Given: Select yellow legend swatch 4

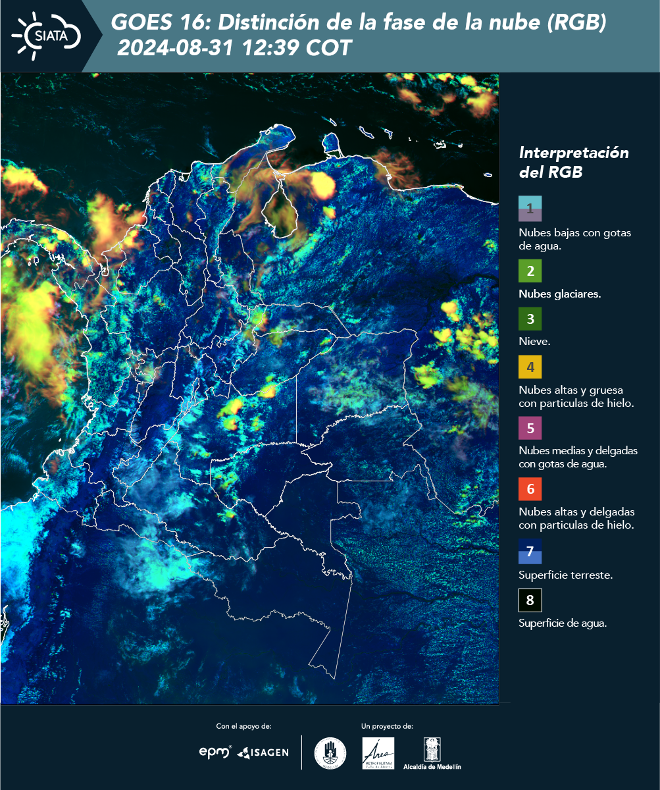Looking at the screenshot, I should (530, 367).
